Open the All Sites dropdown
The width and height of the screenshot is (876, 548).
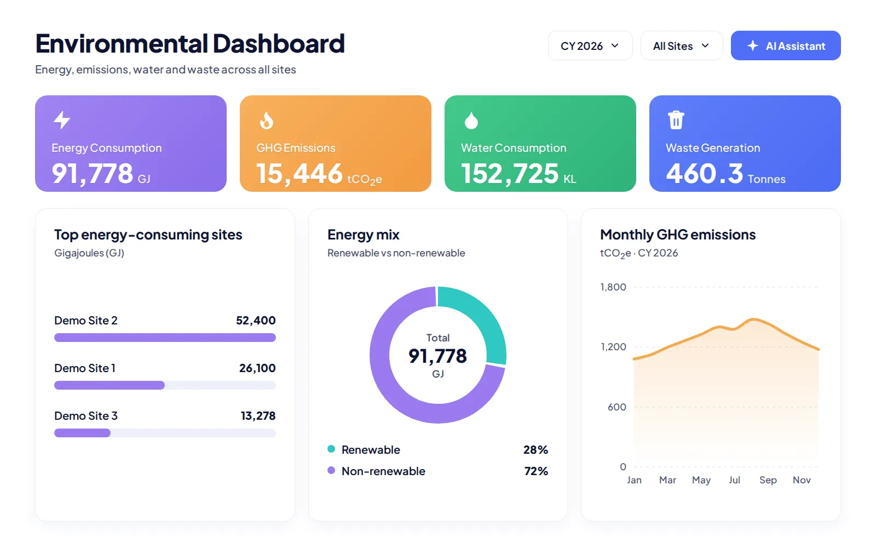pos(682,45)
